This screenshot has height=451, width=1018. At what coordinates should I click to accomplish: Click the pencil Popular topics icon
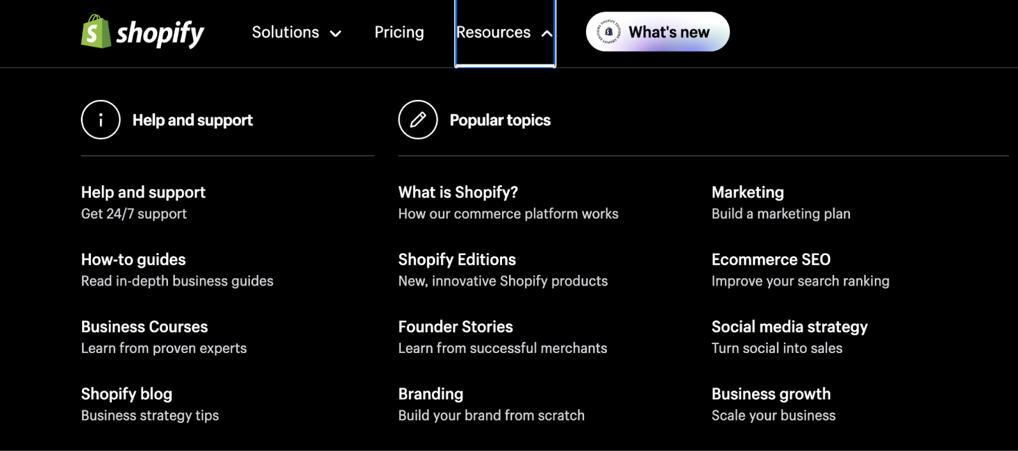418,120
